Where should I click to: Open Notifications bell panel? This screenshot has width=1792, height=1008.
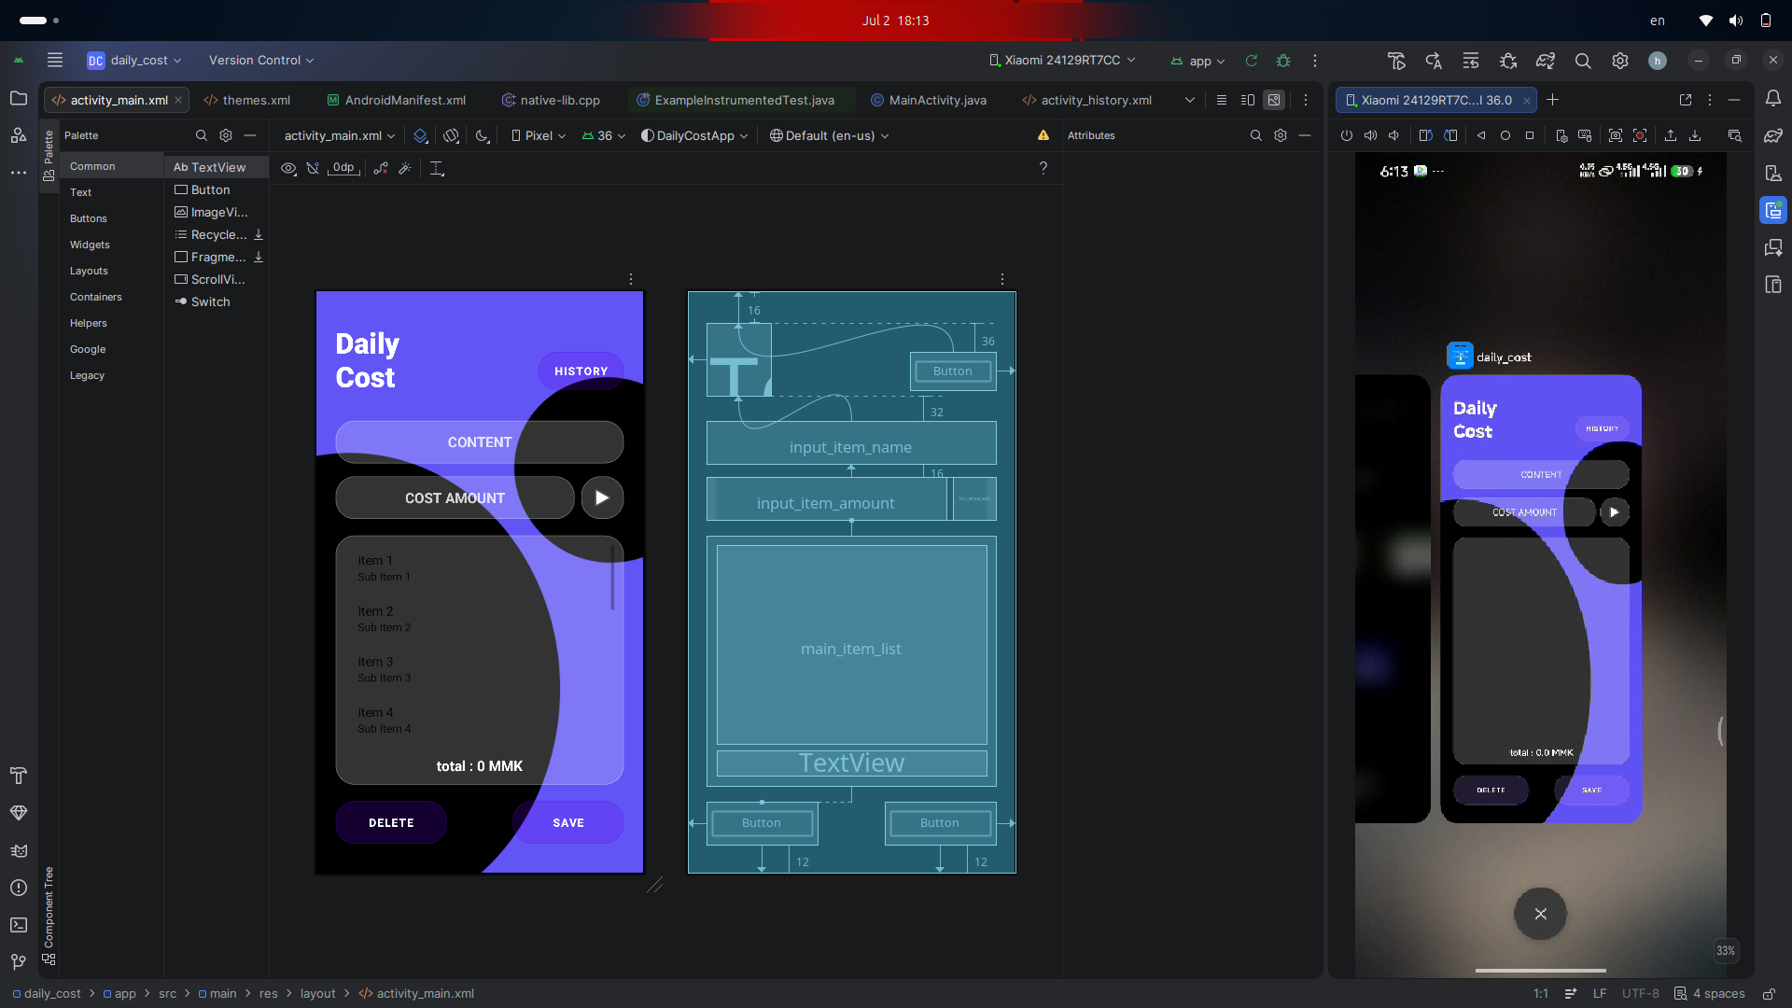1773,98
